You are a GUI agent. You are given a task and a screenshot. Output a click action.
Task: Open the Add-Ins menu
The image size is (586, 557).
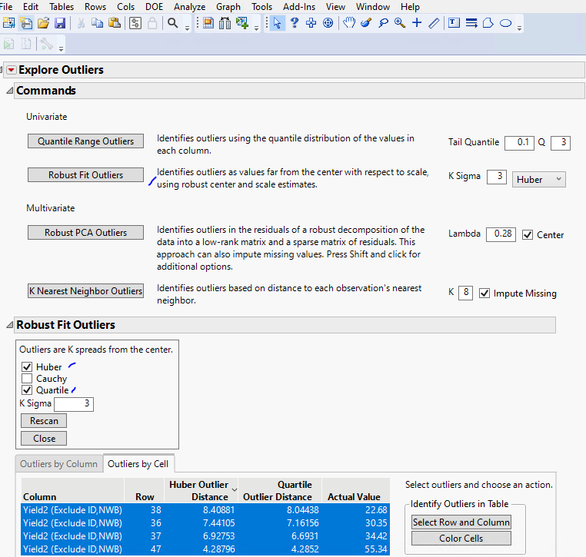click(299, 7)
